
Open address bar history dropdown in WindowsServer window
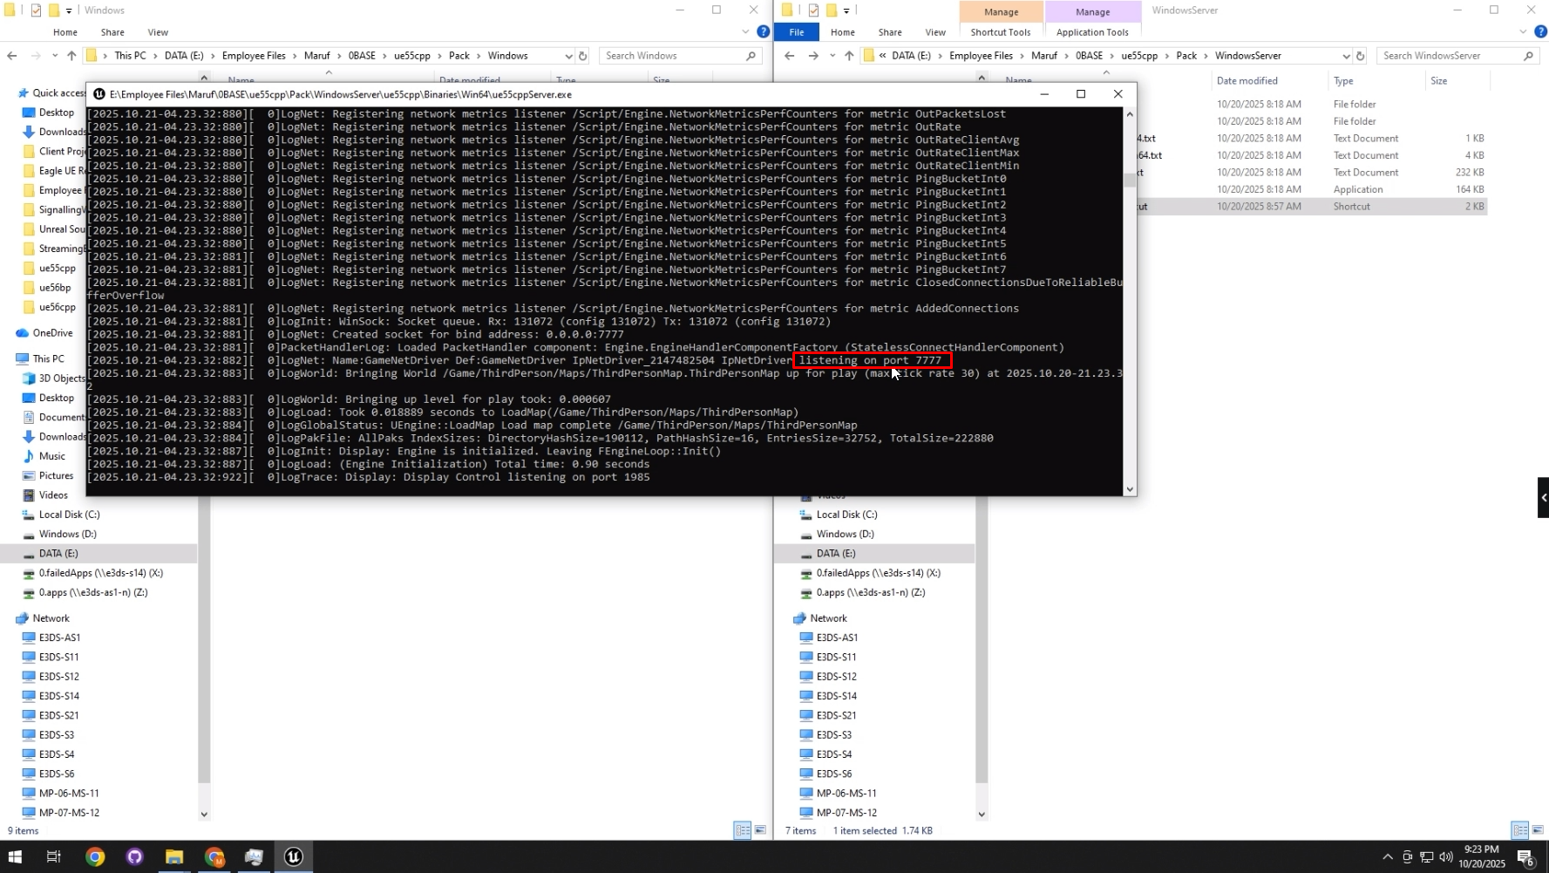tap(1346, 56)
